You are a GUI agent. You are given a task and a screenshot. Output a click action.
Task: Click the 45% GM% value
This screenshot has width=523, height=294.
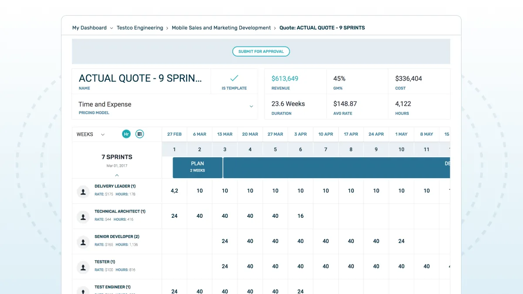pos(340,79)
